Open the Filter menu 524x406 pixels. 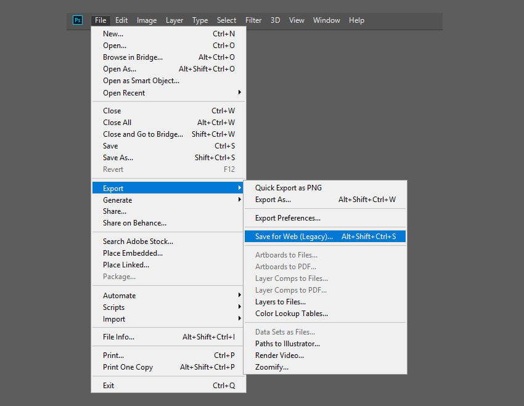(x=253, y=20)
